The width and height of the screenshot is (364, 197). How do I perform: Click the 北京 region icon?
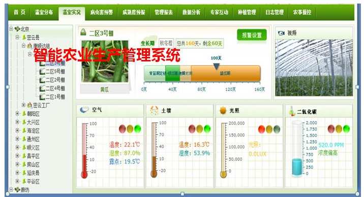coord(17,29)
